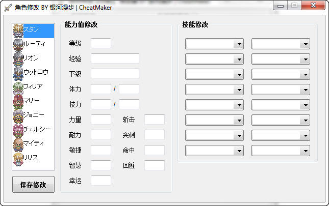Click Stan's sprite icon (スタン)
The width and height of the screenshot is (329, 206).
pyautogui.click(x=18, y=31)
